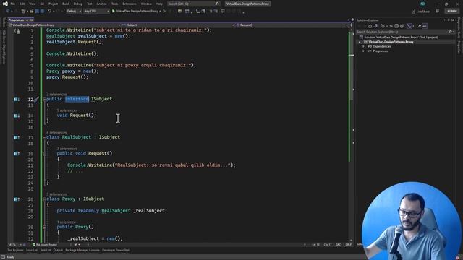Click the Solution Explorer search magnifier icon

[450, 32]
